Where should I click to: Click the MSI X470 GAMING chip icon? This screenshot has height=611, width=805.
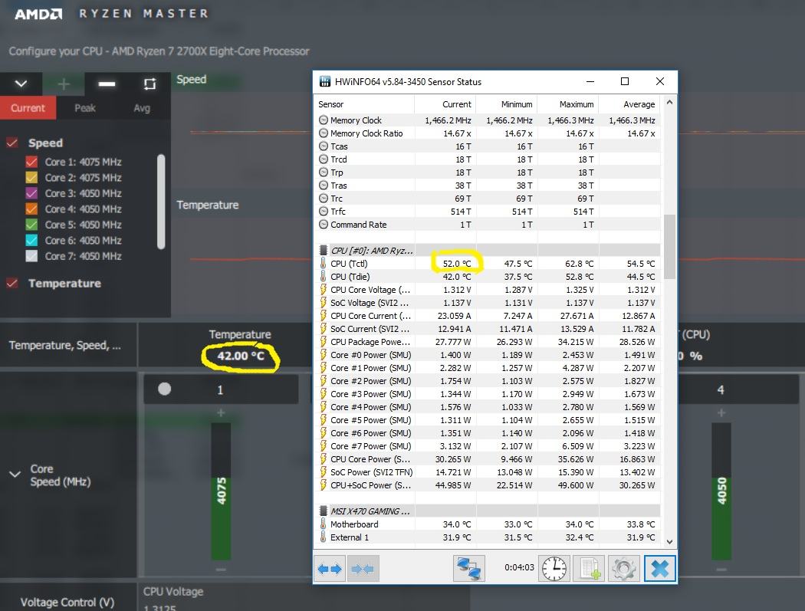point(324,511)
